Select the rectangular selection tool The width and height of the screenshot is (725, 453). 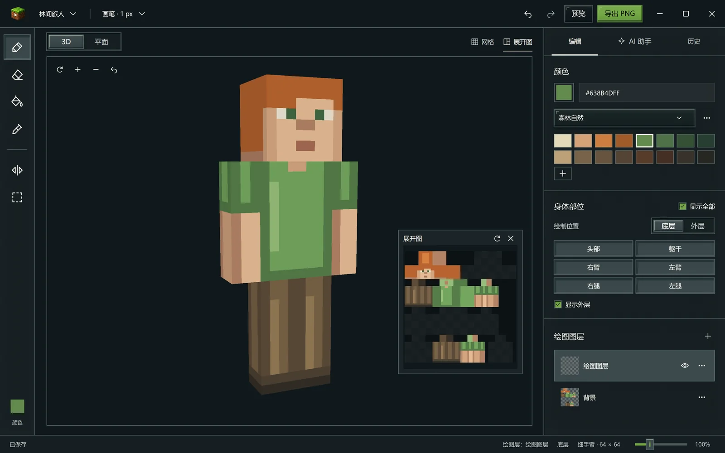17,197
